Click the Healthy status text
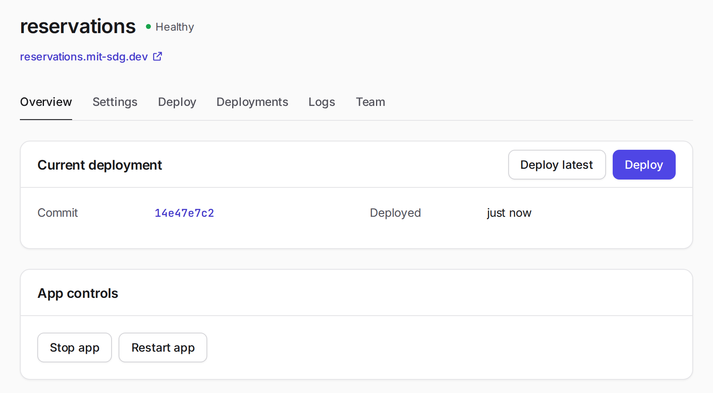 click(x=175, y=27)
